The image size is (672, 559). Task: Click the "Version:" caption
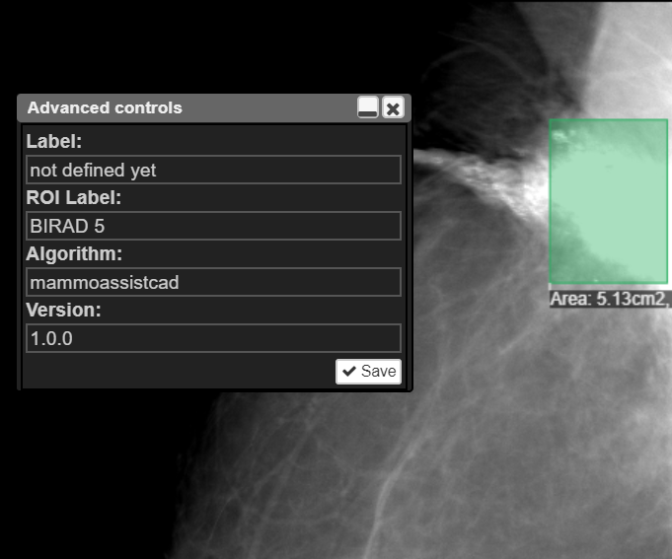pyautogui.click(x=63, y=310)
